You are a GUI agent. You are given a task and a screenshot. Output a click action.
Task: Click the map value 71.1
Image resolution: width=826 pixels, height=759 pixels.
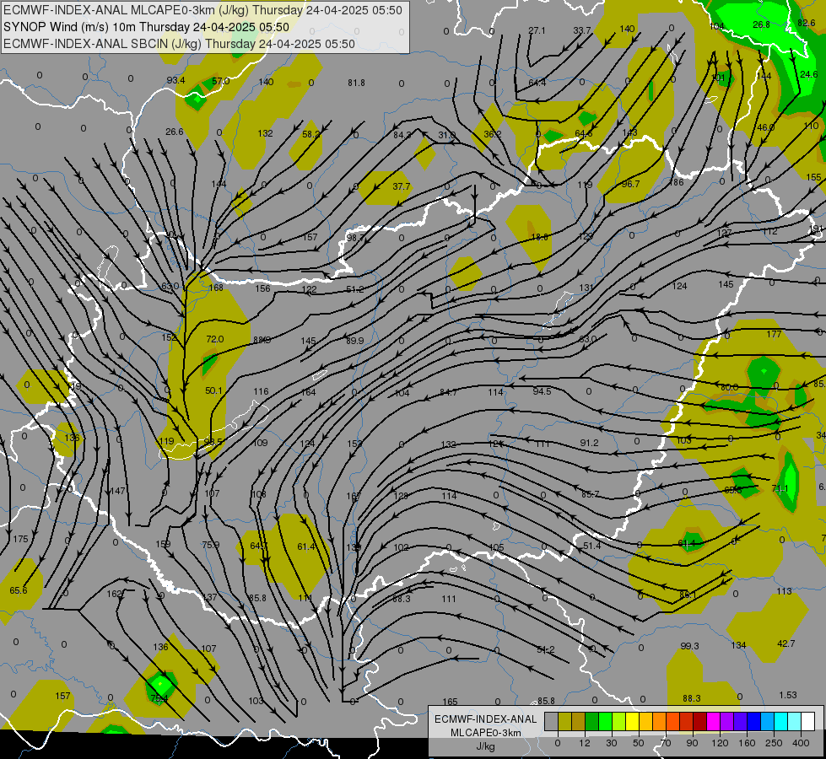click(x=780, y=488)
